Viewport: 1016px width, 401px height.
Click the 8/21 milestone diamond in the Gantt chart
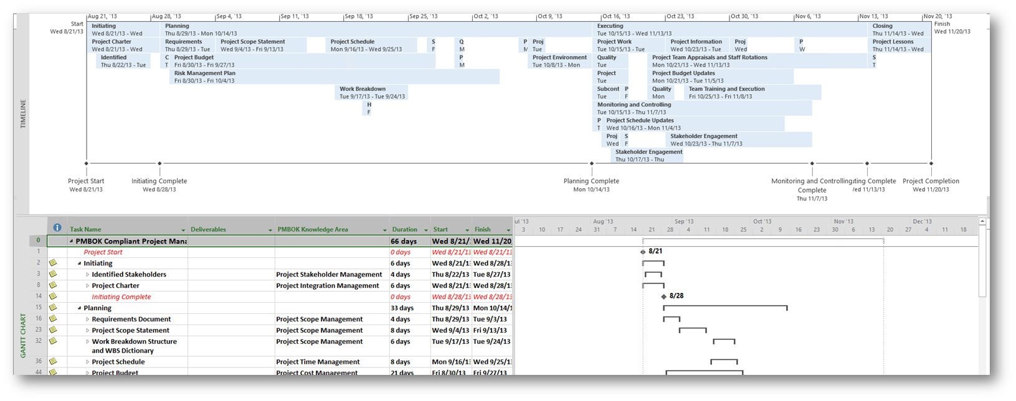coord(643,252)
